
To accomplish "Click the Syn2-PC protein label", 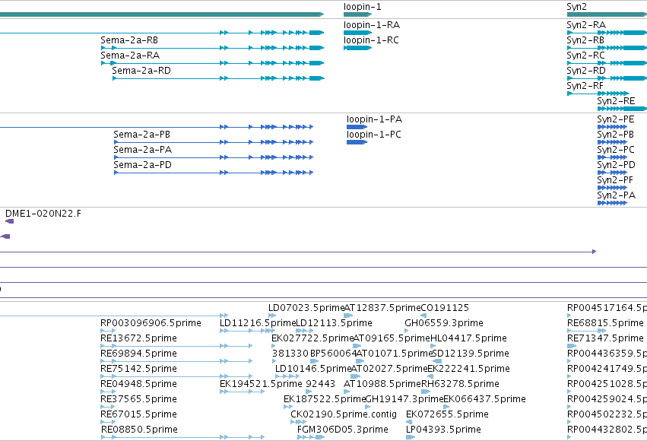I will (x=616, y=150).
